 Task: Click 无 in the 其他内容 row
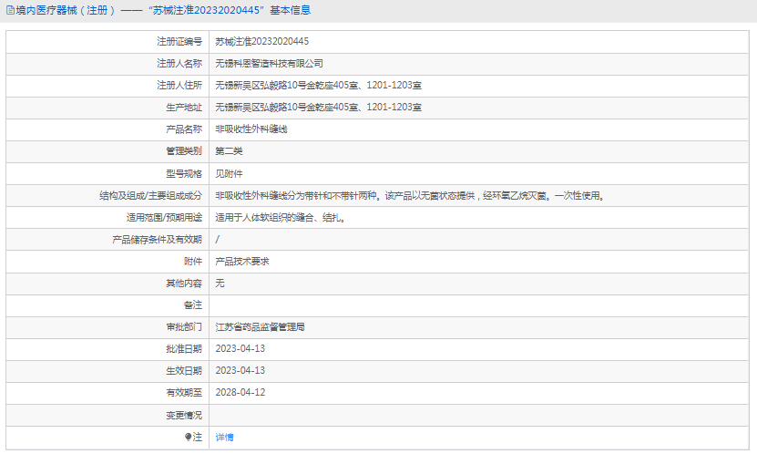(x=220, y=283)
